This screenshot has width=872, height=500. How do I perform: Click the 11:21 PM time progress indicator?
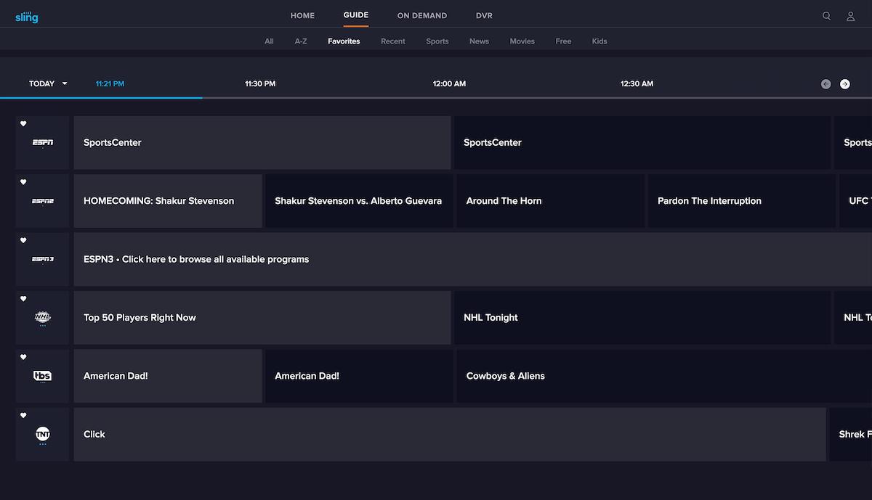click(x=110, y=83)
